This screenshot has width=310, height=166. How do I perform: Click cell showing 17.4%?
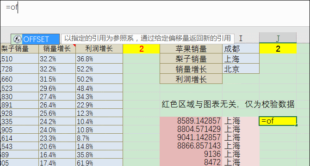[x=57, y=163]
